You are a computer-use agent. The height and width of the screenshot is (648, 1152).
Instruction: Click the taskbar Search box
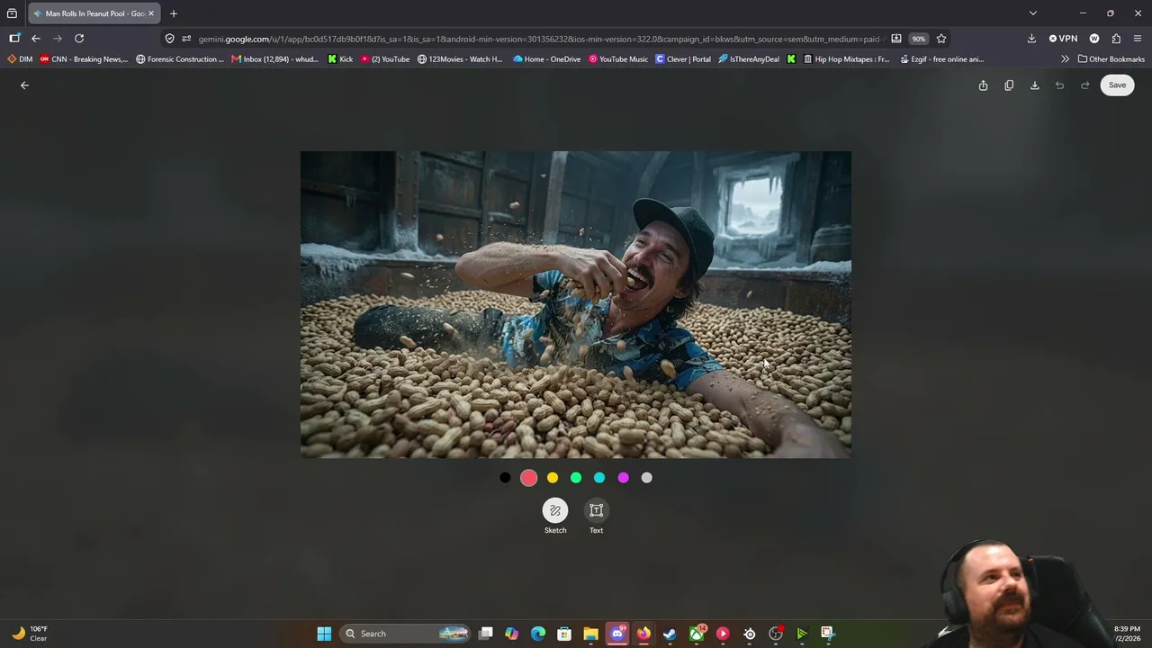[x=407, y=634]
